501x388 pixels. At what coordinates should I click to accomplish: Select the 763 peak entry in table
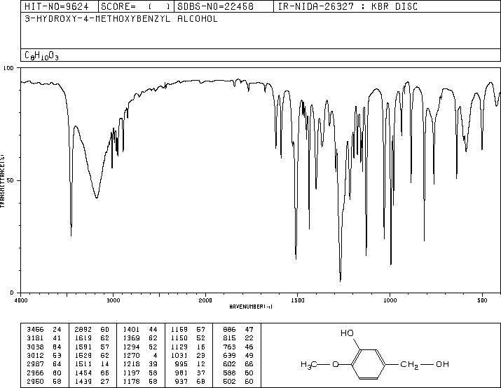pos(238,347)
